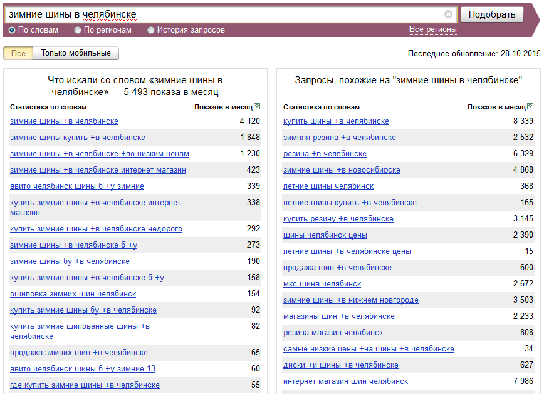Open link 'зимние шины купить +в челябинске'
The width and height of the screenshot is (544, 394).
(78, 138)
